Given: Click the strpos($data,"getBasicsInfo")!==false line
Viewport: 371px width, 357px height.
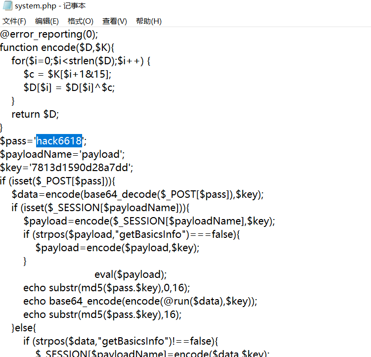Looking at the screenshot, I should (x=121, y=341).
